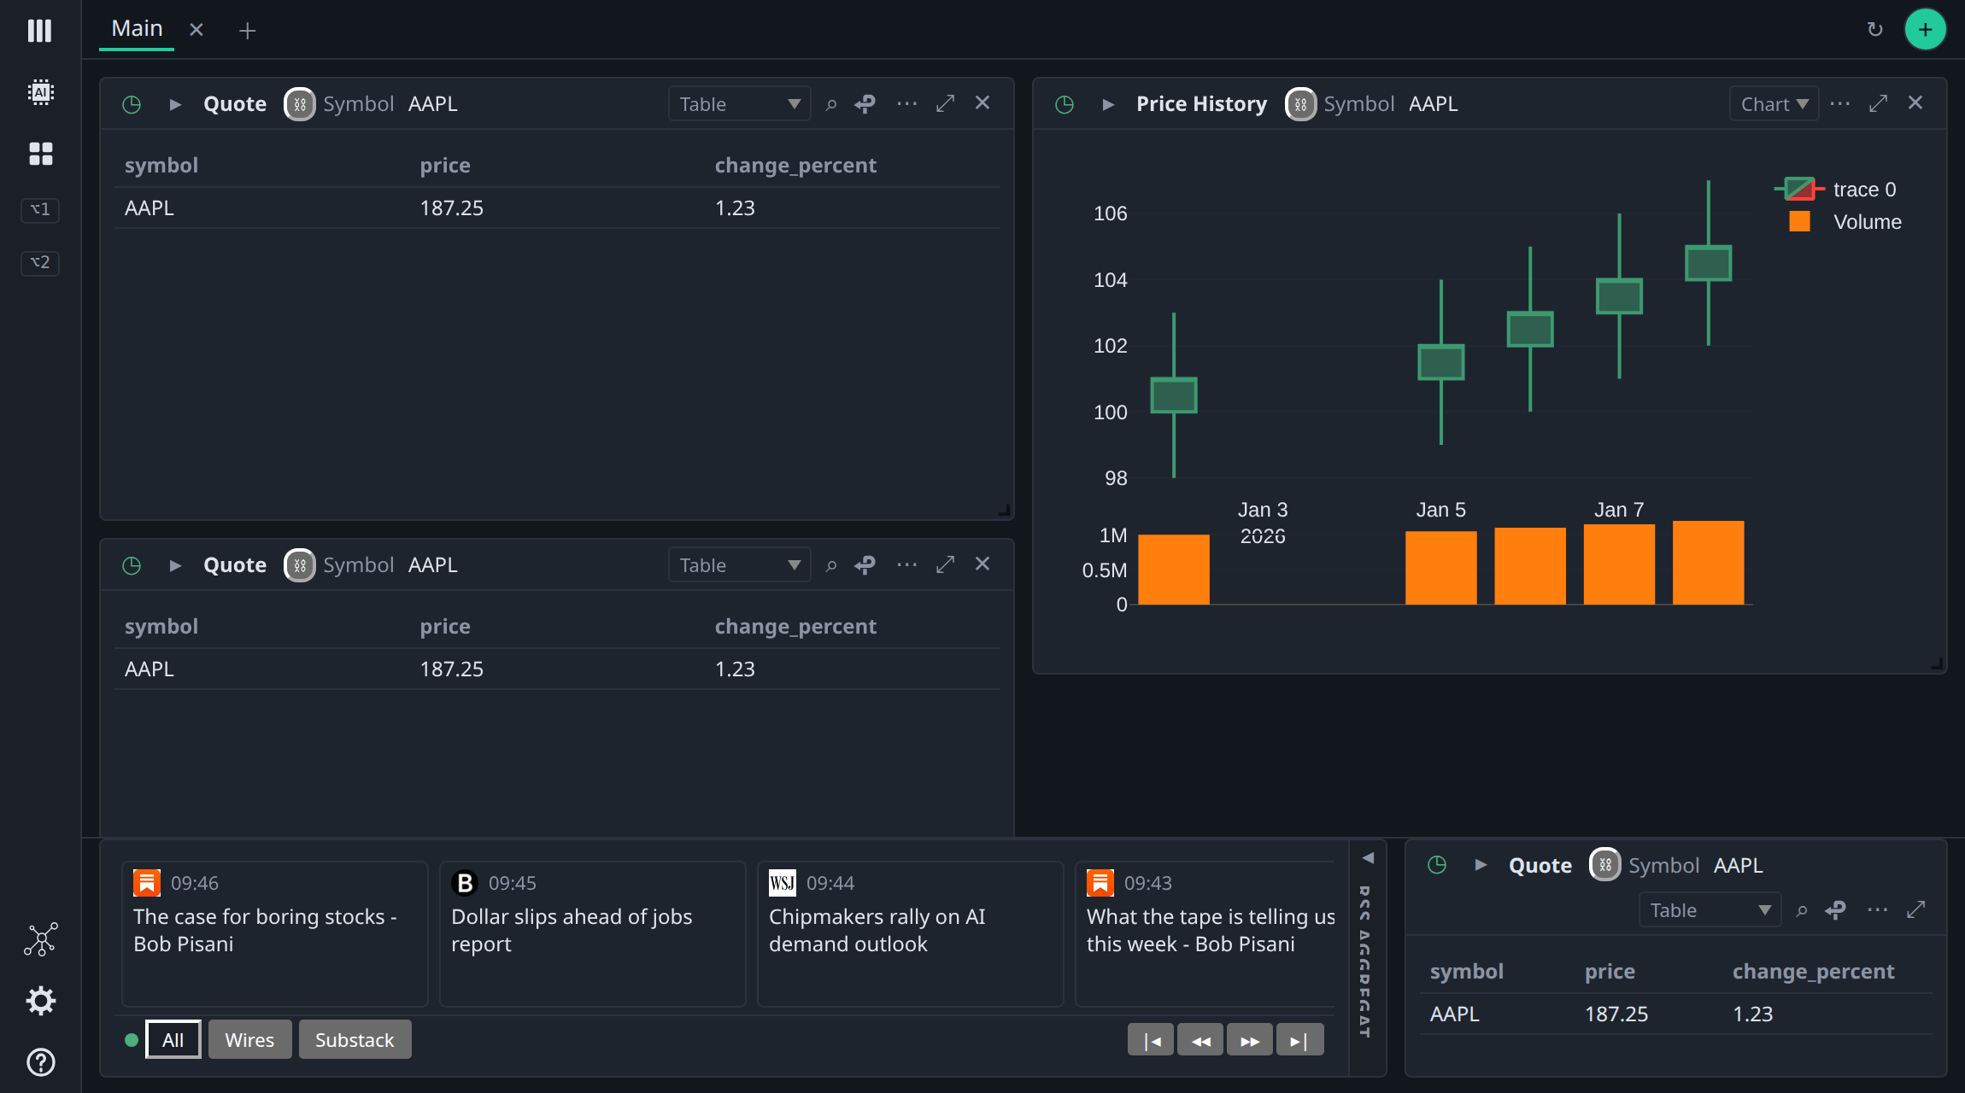Select the All news filter
The image size is (1965, 1093).
pos(173,1039)
